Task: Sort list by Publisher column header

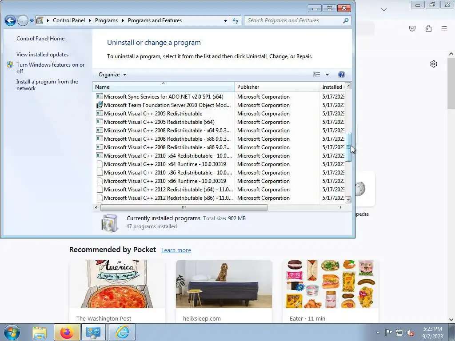Action: 277,87
